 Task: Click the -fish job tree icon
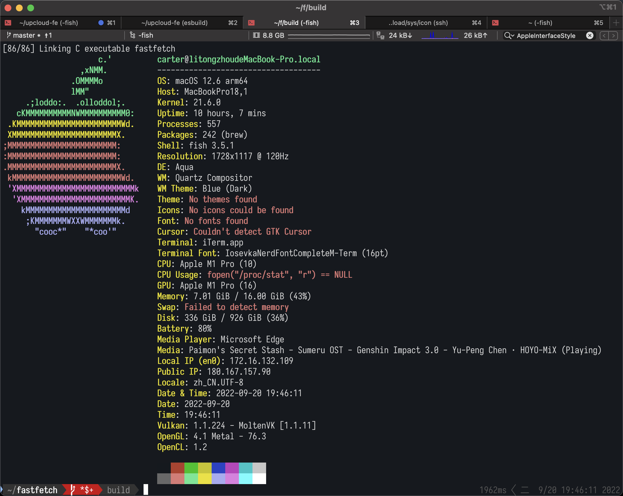click(x=132, y=35)
